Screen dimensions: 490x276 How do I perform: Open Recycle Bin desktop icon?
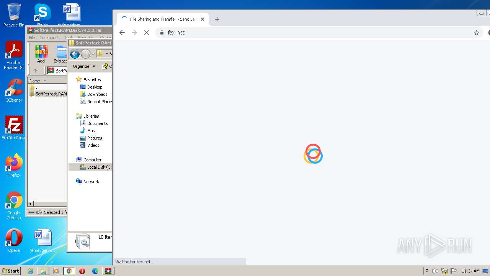click(x=14, y=15)
